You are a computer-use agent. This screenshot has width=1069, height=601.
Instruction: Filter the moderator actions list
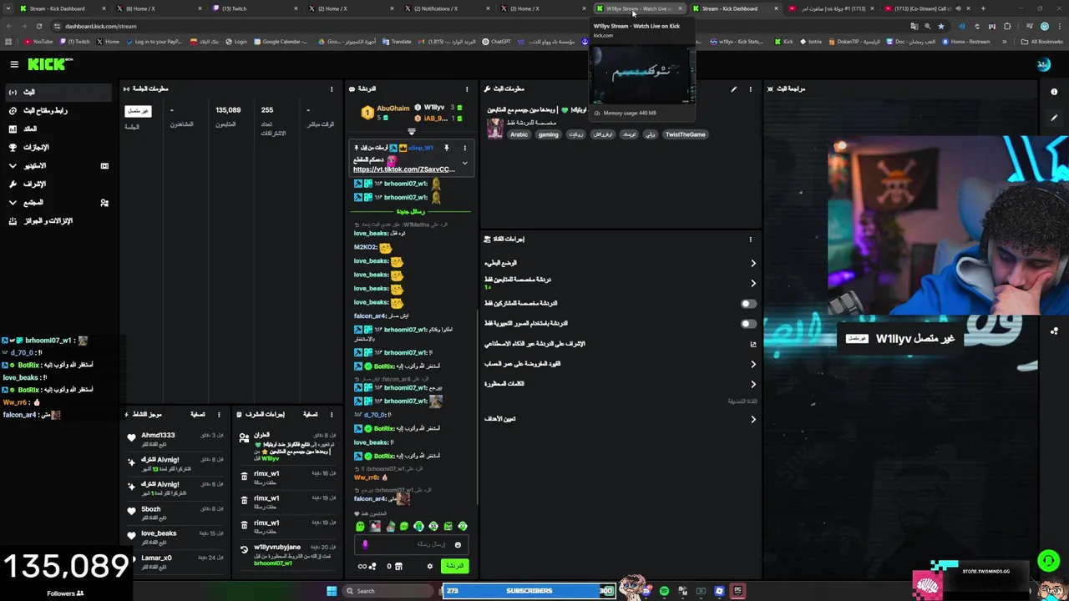tap(311, 414)
